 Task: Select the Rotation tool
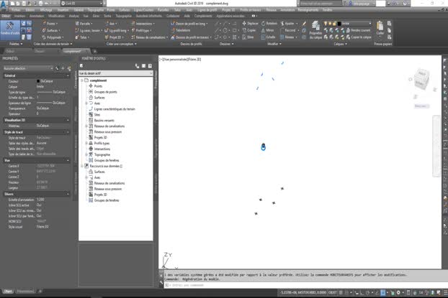[x=269, y=24]
